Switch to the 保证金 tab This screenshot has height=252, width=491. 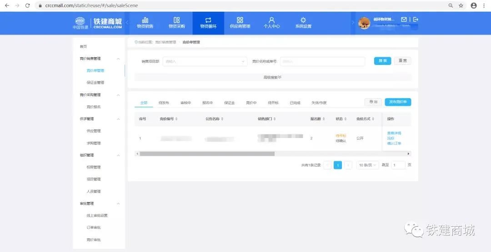[x=230, y=103]
